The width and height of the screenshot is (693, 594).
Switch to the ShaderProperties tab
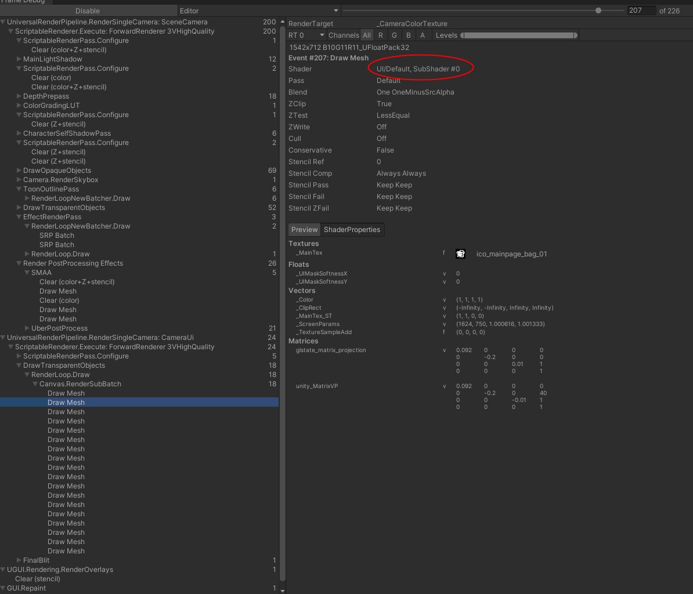(x=352, y=230)
